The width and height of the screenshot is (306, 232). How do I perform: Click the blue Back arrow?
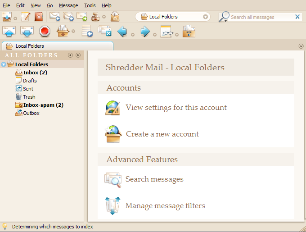coord(122,31)
